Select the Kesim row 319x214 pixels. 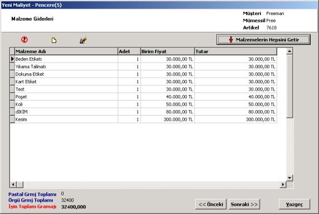tap(143, 120)
